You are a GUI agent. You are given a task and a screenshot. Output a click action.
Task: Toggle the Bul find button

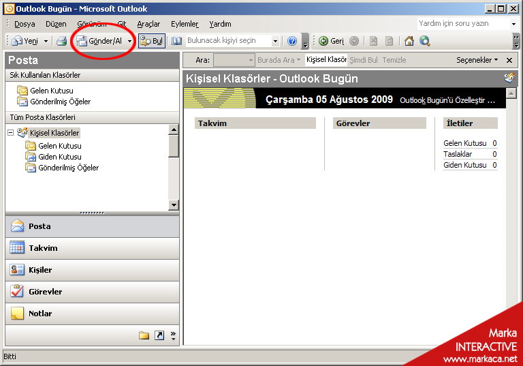[152, 41]
